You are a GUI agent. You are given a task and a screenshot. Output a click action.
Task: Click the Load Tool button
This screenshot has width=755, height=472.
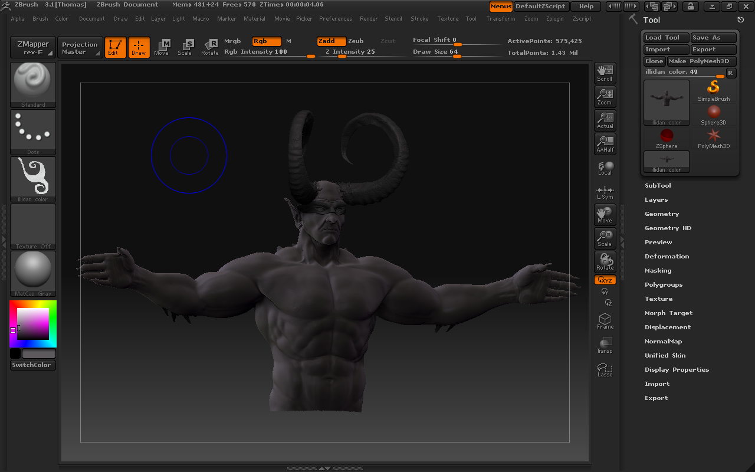coord(666,38)
